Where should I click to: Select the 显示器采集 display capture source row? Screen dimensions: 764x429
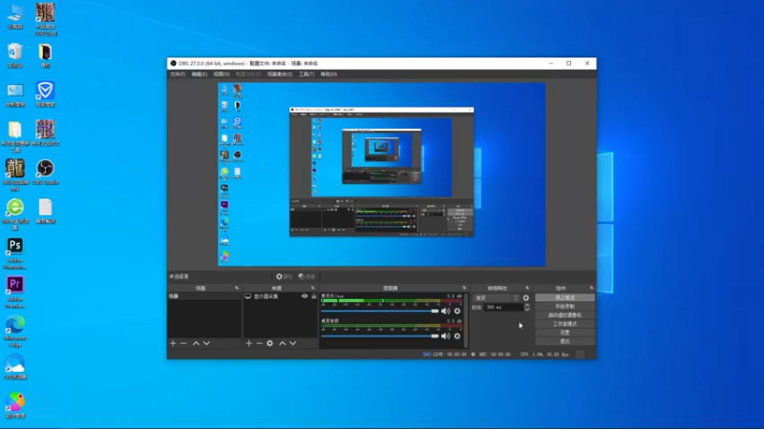[x=280, y=296]
